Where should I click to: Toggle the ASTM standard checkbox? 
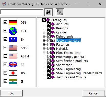coord(5,56)
